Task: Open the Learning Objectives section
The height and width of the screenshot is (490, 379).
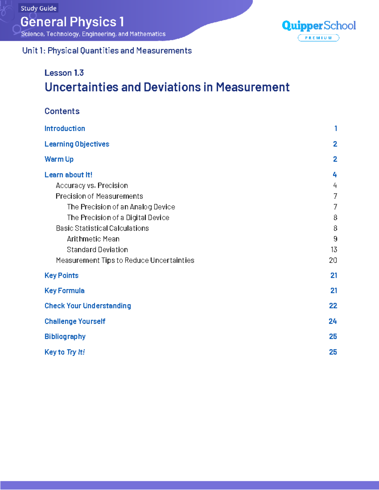Action: point(77,144)
